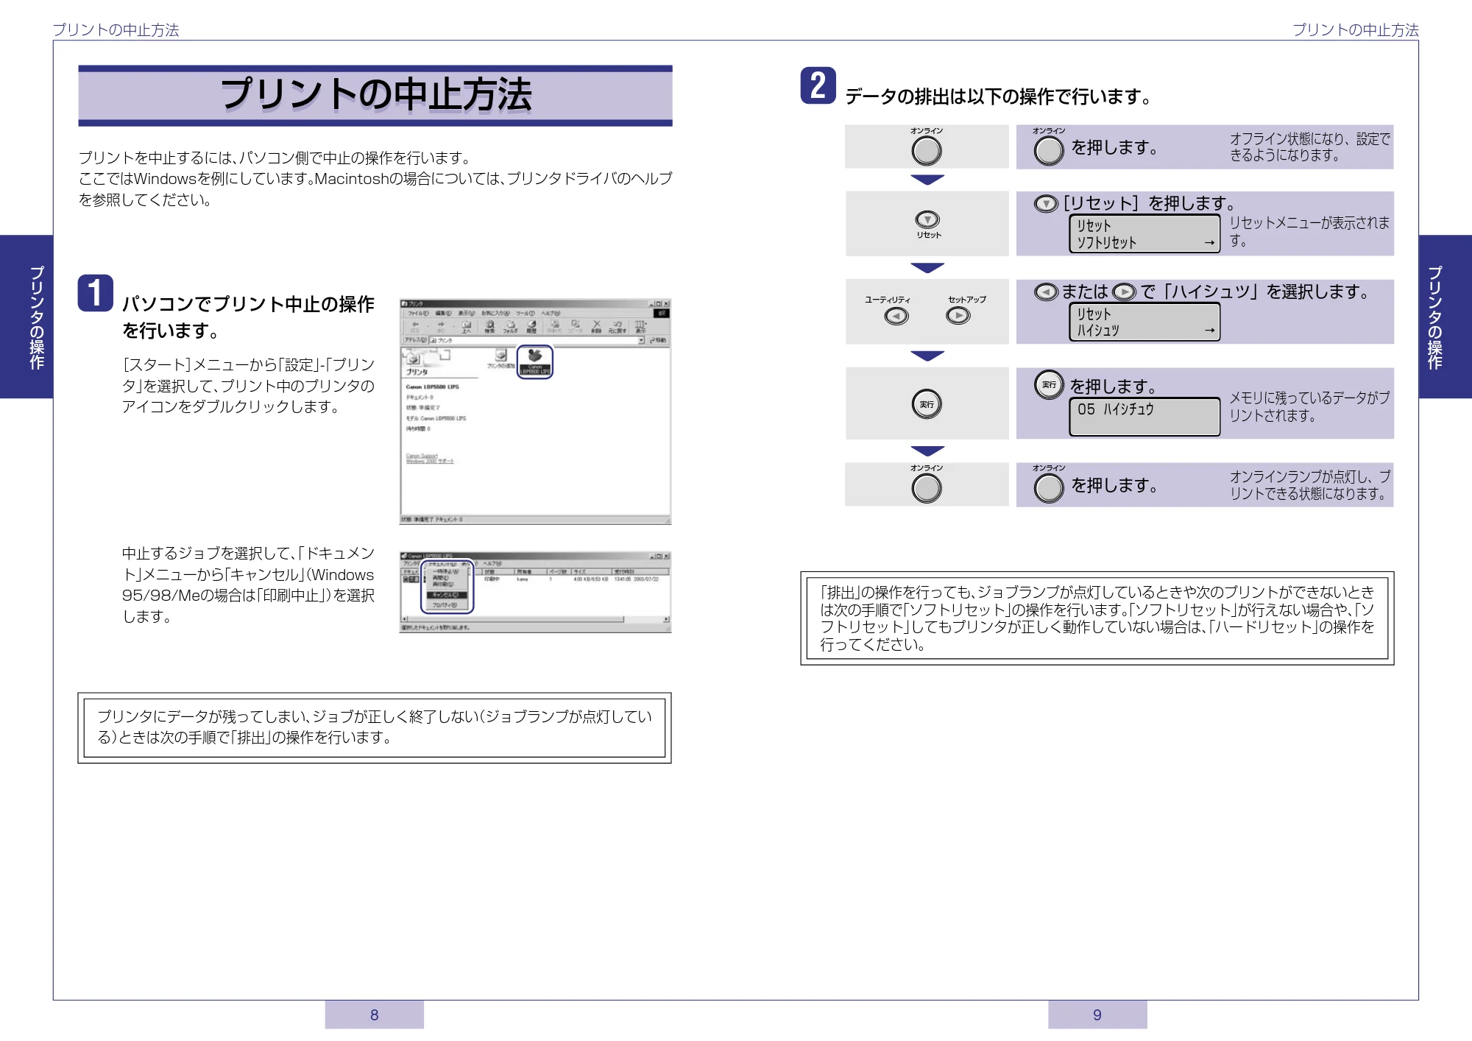Click the Folders (フォルダ) toolbar icon

[510, 327]
